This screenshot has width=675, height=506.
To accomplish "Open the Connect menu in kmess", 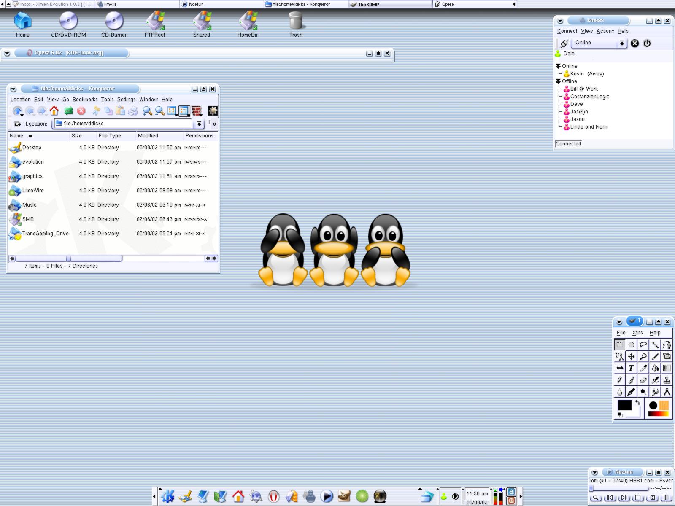I will (567, 31).
